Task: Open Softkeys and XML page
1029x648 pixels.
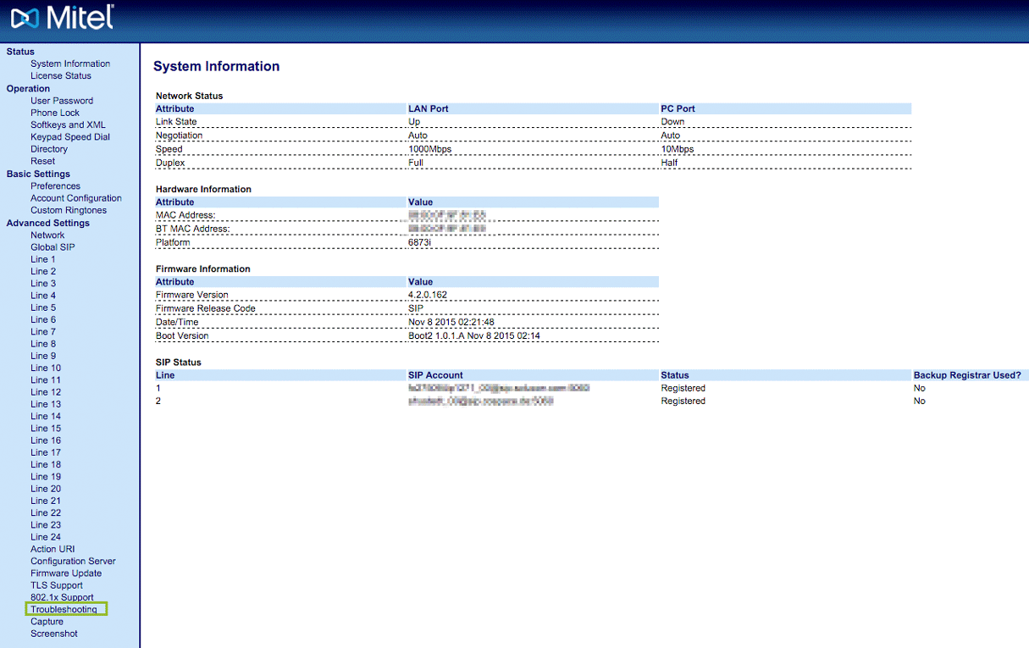Action: pyautogui.click(x=68, y=125)
